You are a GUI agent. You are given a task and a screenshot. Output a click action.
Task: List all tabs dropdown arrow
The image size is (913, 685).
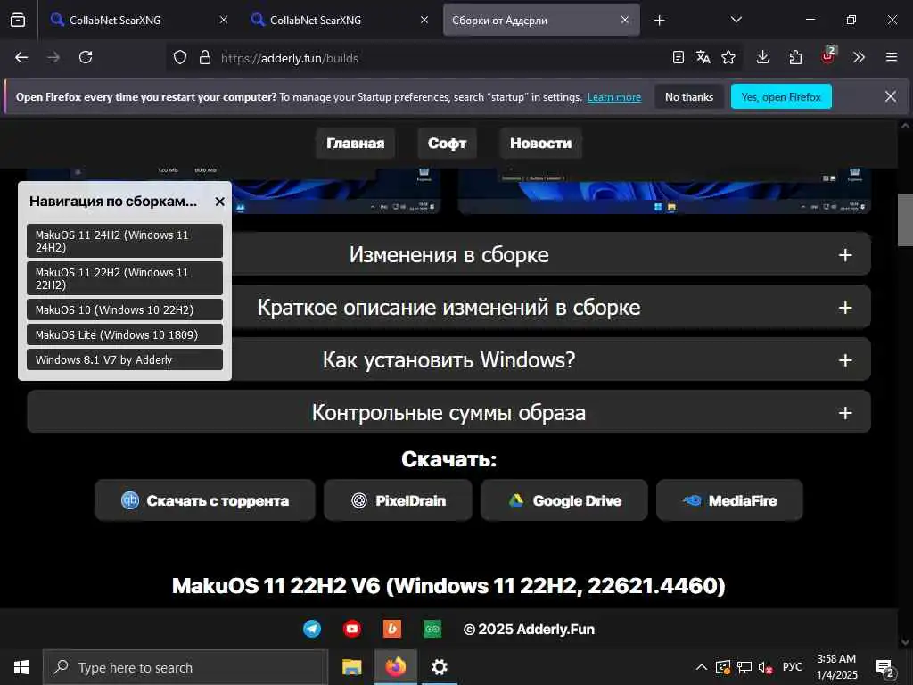pos(736,20)
